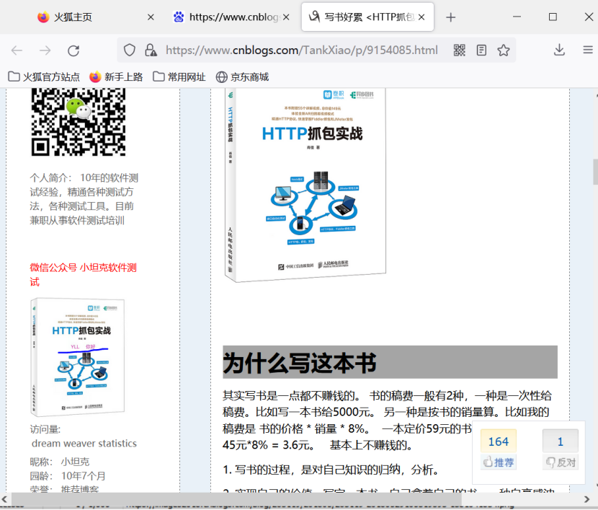Click the oppose count 1

[x=561, y=441]
